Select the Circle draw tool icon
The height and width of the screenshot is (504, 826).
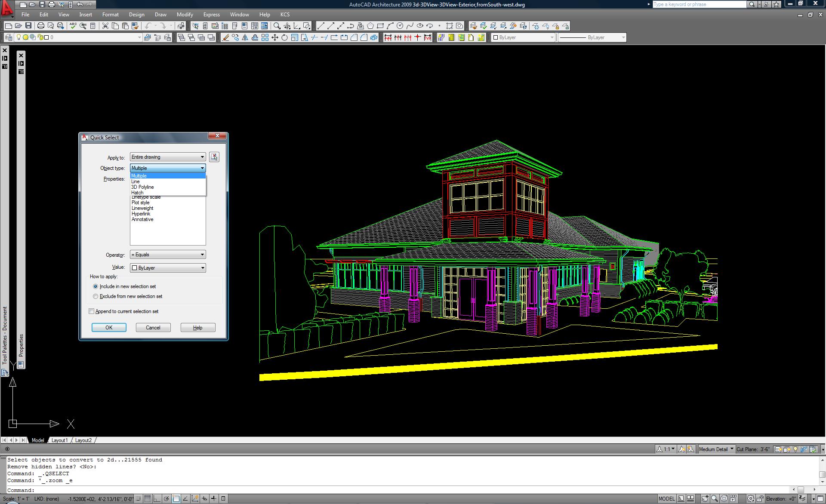(x=400, y=26)
